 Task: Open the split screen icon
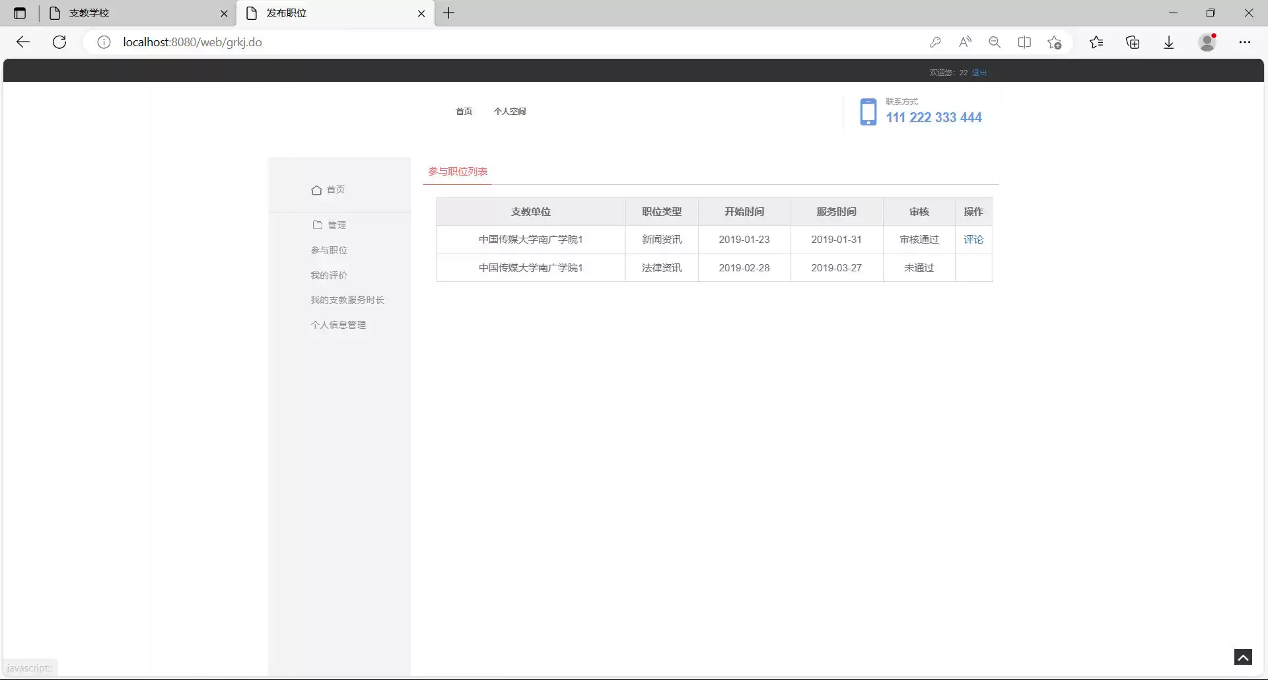coord(1024,42)
